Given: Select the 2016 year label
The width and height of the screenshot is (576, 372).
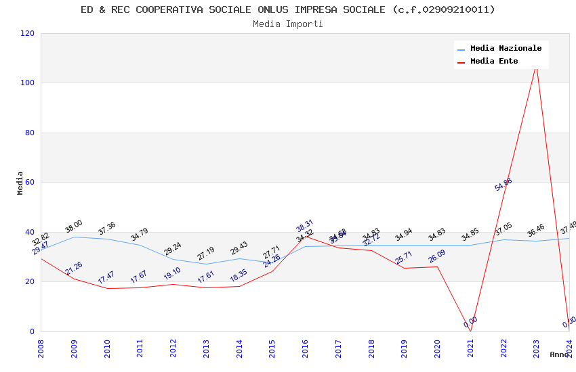Looking at the screenshot, I should pos(305,348).
